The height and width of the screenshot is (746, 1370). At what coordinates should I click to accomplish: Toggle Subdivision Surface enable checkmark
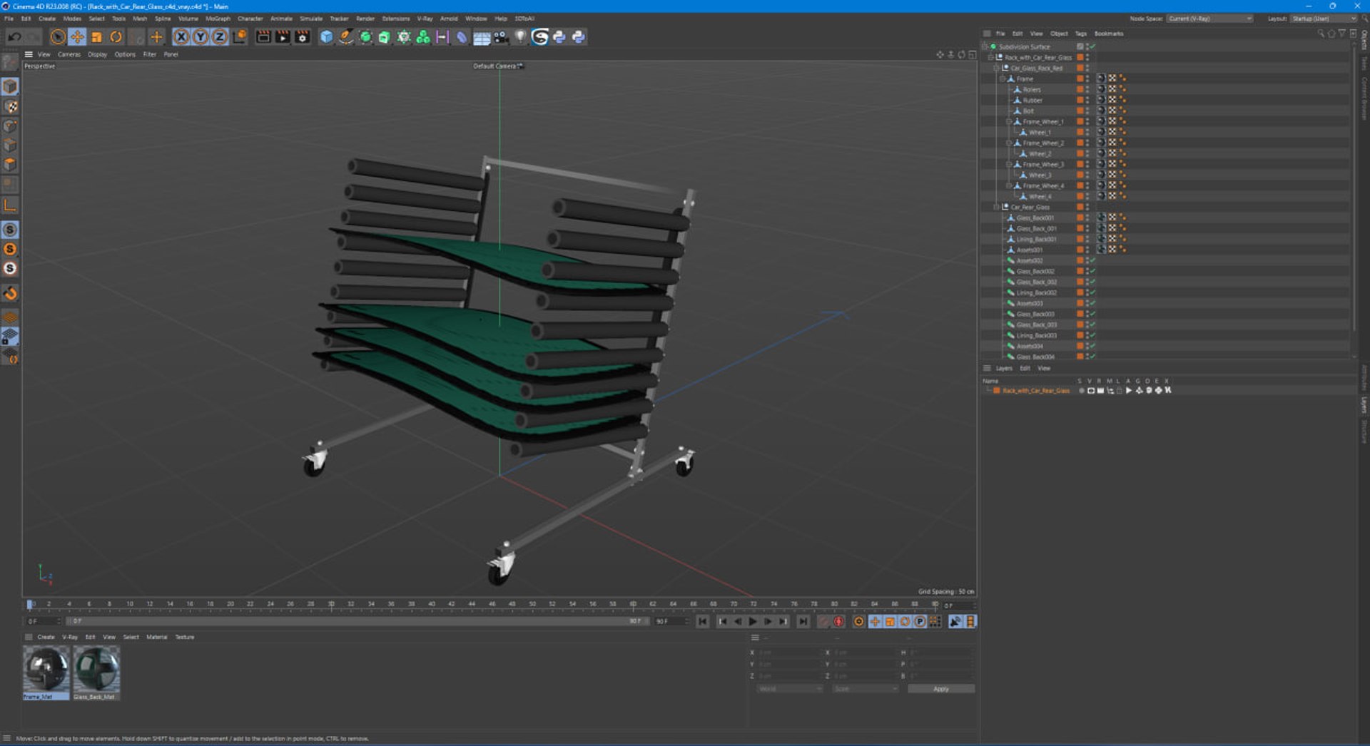pos(1092,46)
